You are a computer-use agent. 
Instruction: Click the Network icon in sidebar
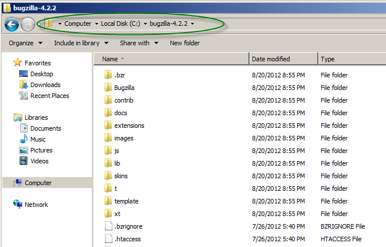(18, 204)
